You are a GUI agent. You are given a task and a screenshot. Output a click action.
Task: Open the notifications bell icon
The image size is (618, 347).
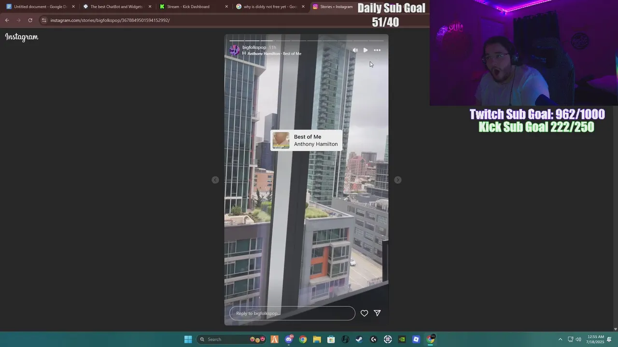tap(610, 339)
